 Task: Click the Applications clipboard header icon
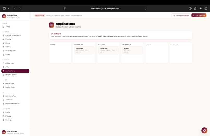[x=51, y=25]
